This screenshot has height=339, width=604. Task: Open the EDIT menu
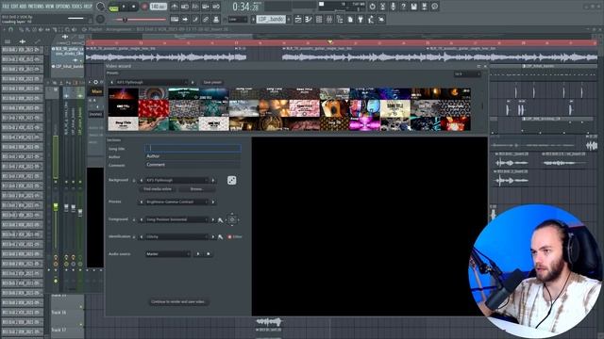14,7
